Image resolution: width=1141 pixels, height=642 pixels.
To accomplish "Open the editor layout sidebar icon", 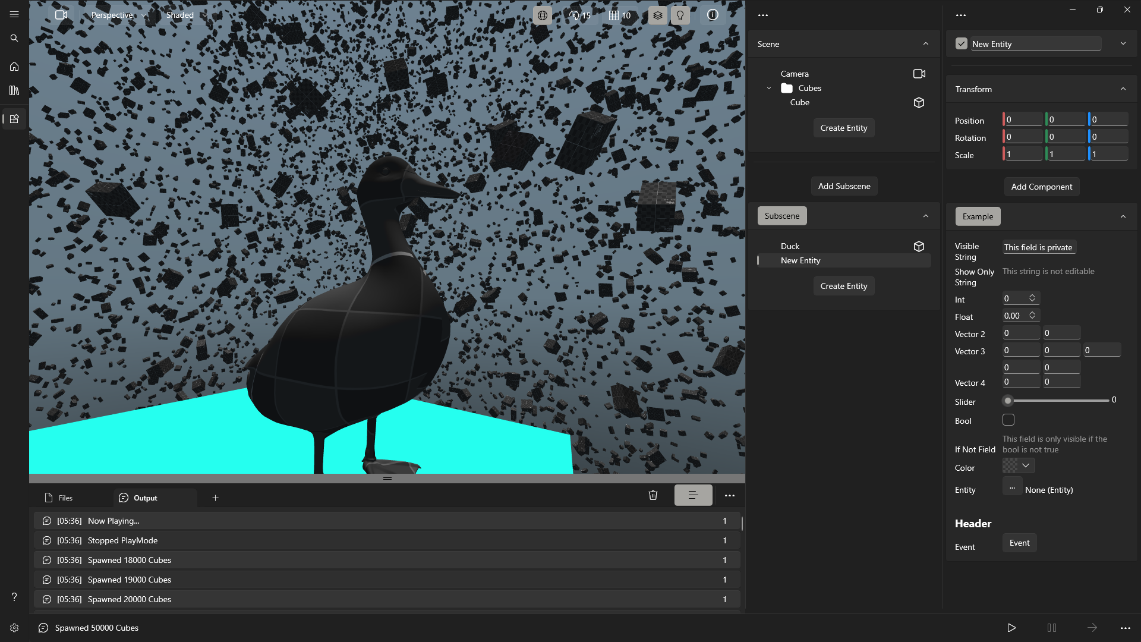I will pyautogui.click(x=14, y=119).
